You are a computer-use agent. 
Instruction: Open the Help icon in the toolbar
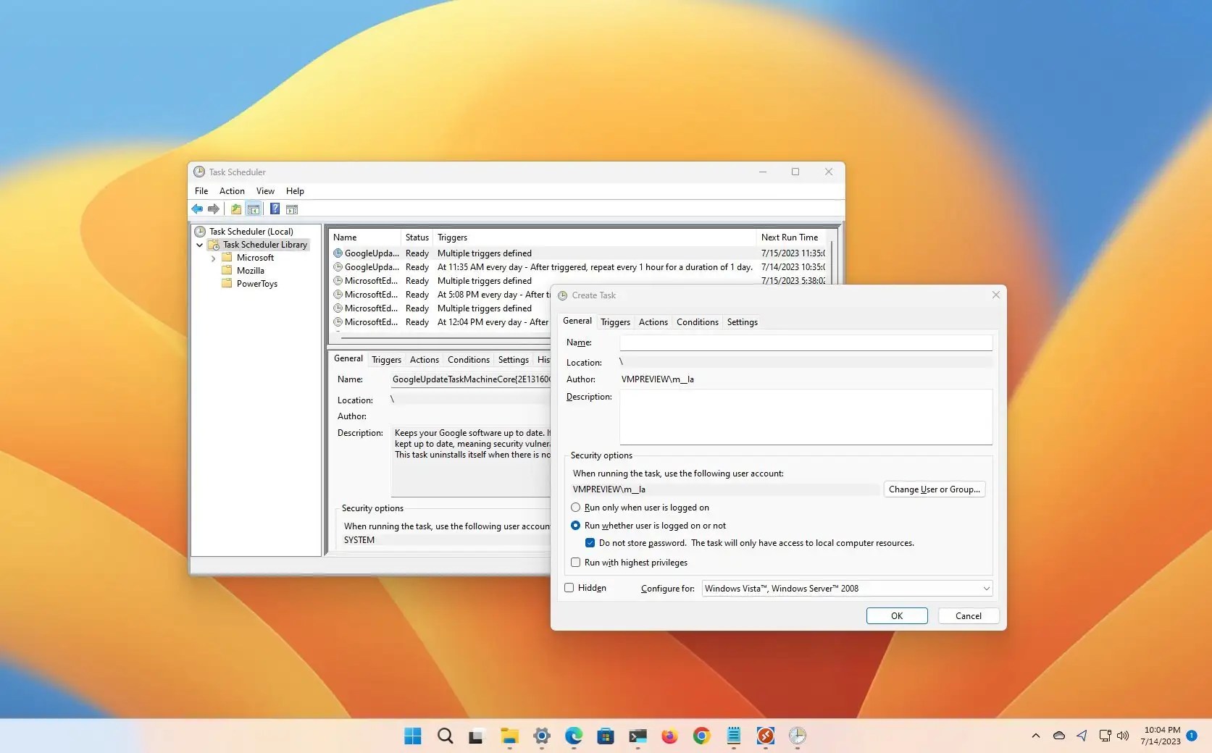274,209
